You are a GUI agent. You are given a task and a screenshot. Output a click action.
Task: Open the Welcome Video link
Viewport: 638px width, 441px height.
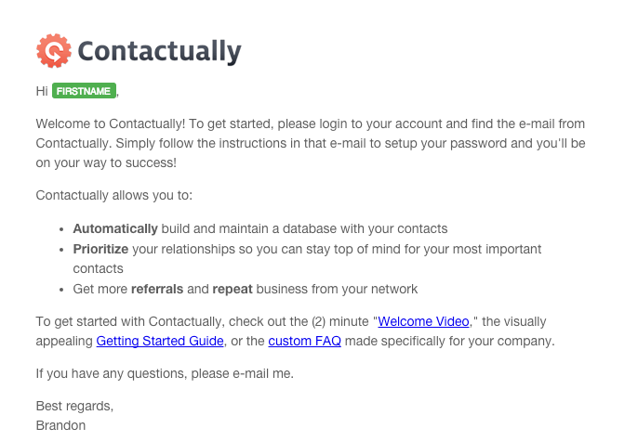423,321
